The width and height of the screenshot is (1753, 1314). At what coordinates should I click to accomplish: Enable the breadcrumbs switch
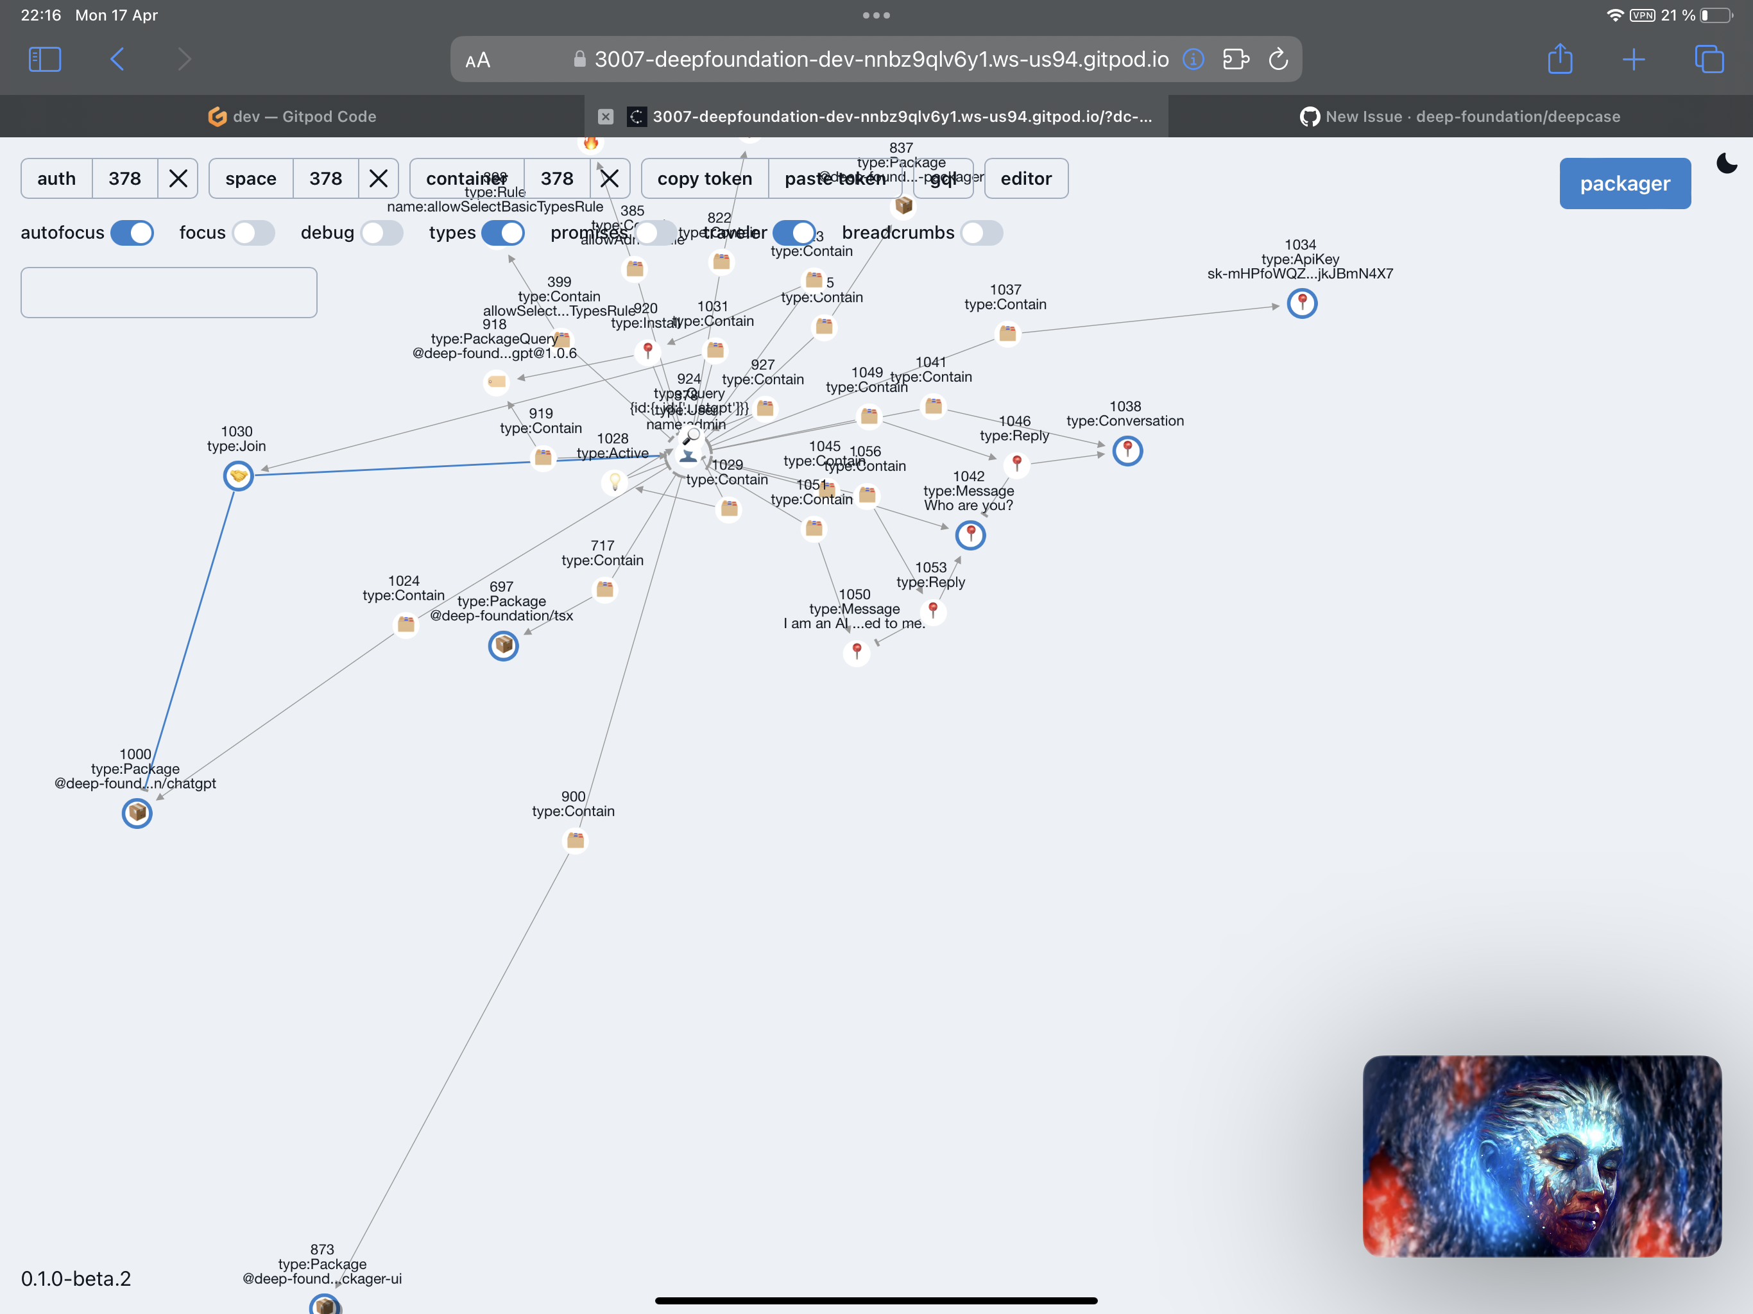[982, 233]
